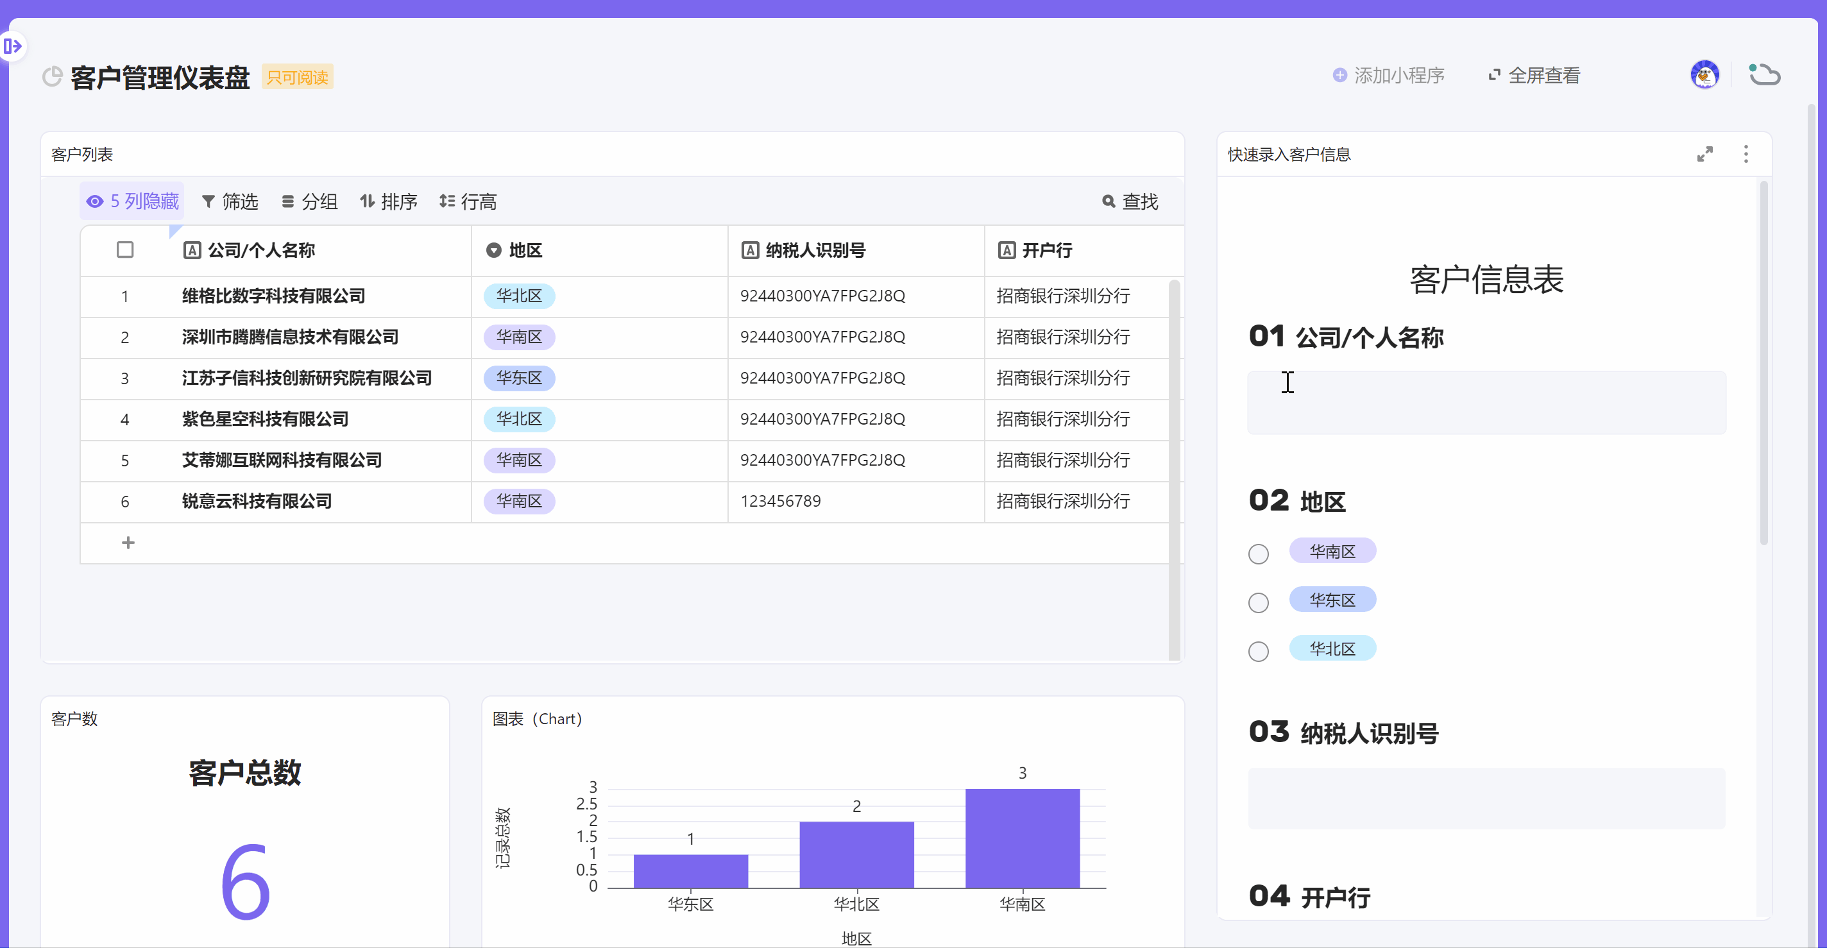Add a new row with plus button
Viewport: 1827px width, 948px height.
tap(128, 543)
